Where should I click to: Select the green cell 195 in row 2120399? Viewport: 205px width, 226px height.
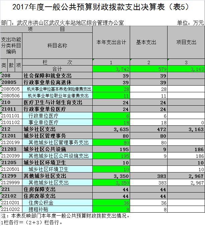(x=111, y=156)
